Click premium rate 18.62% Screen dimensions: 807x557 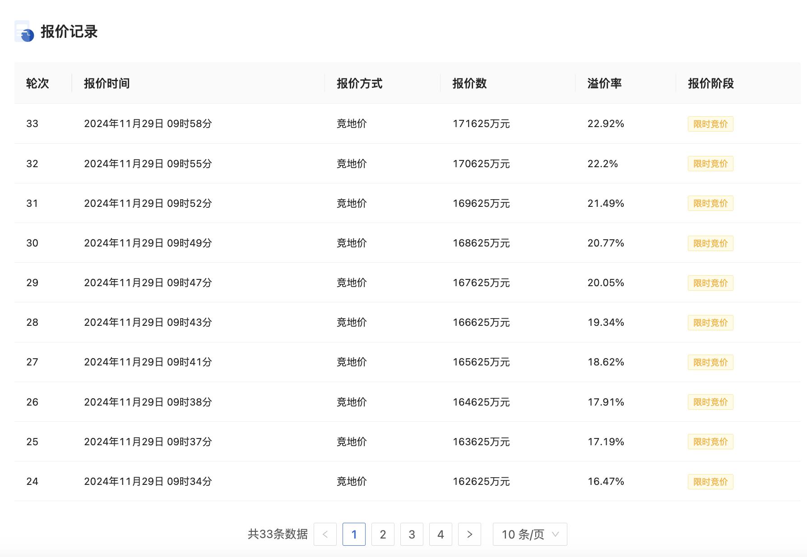(606, 362)
